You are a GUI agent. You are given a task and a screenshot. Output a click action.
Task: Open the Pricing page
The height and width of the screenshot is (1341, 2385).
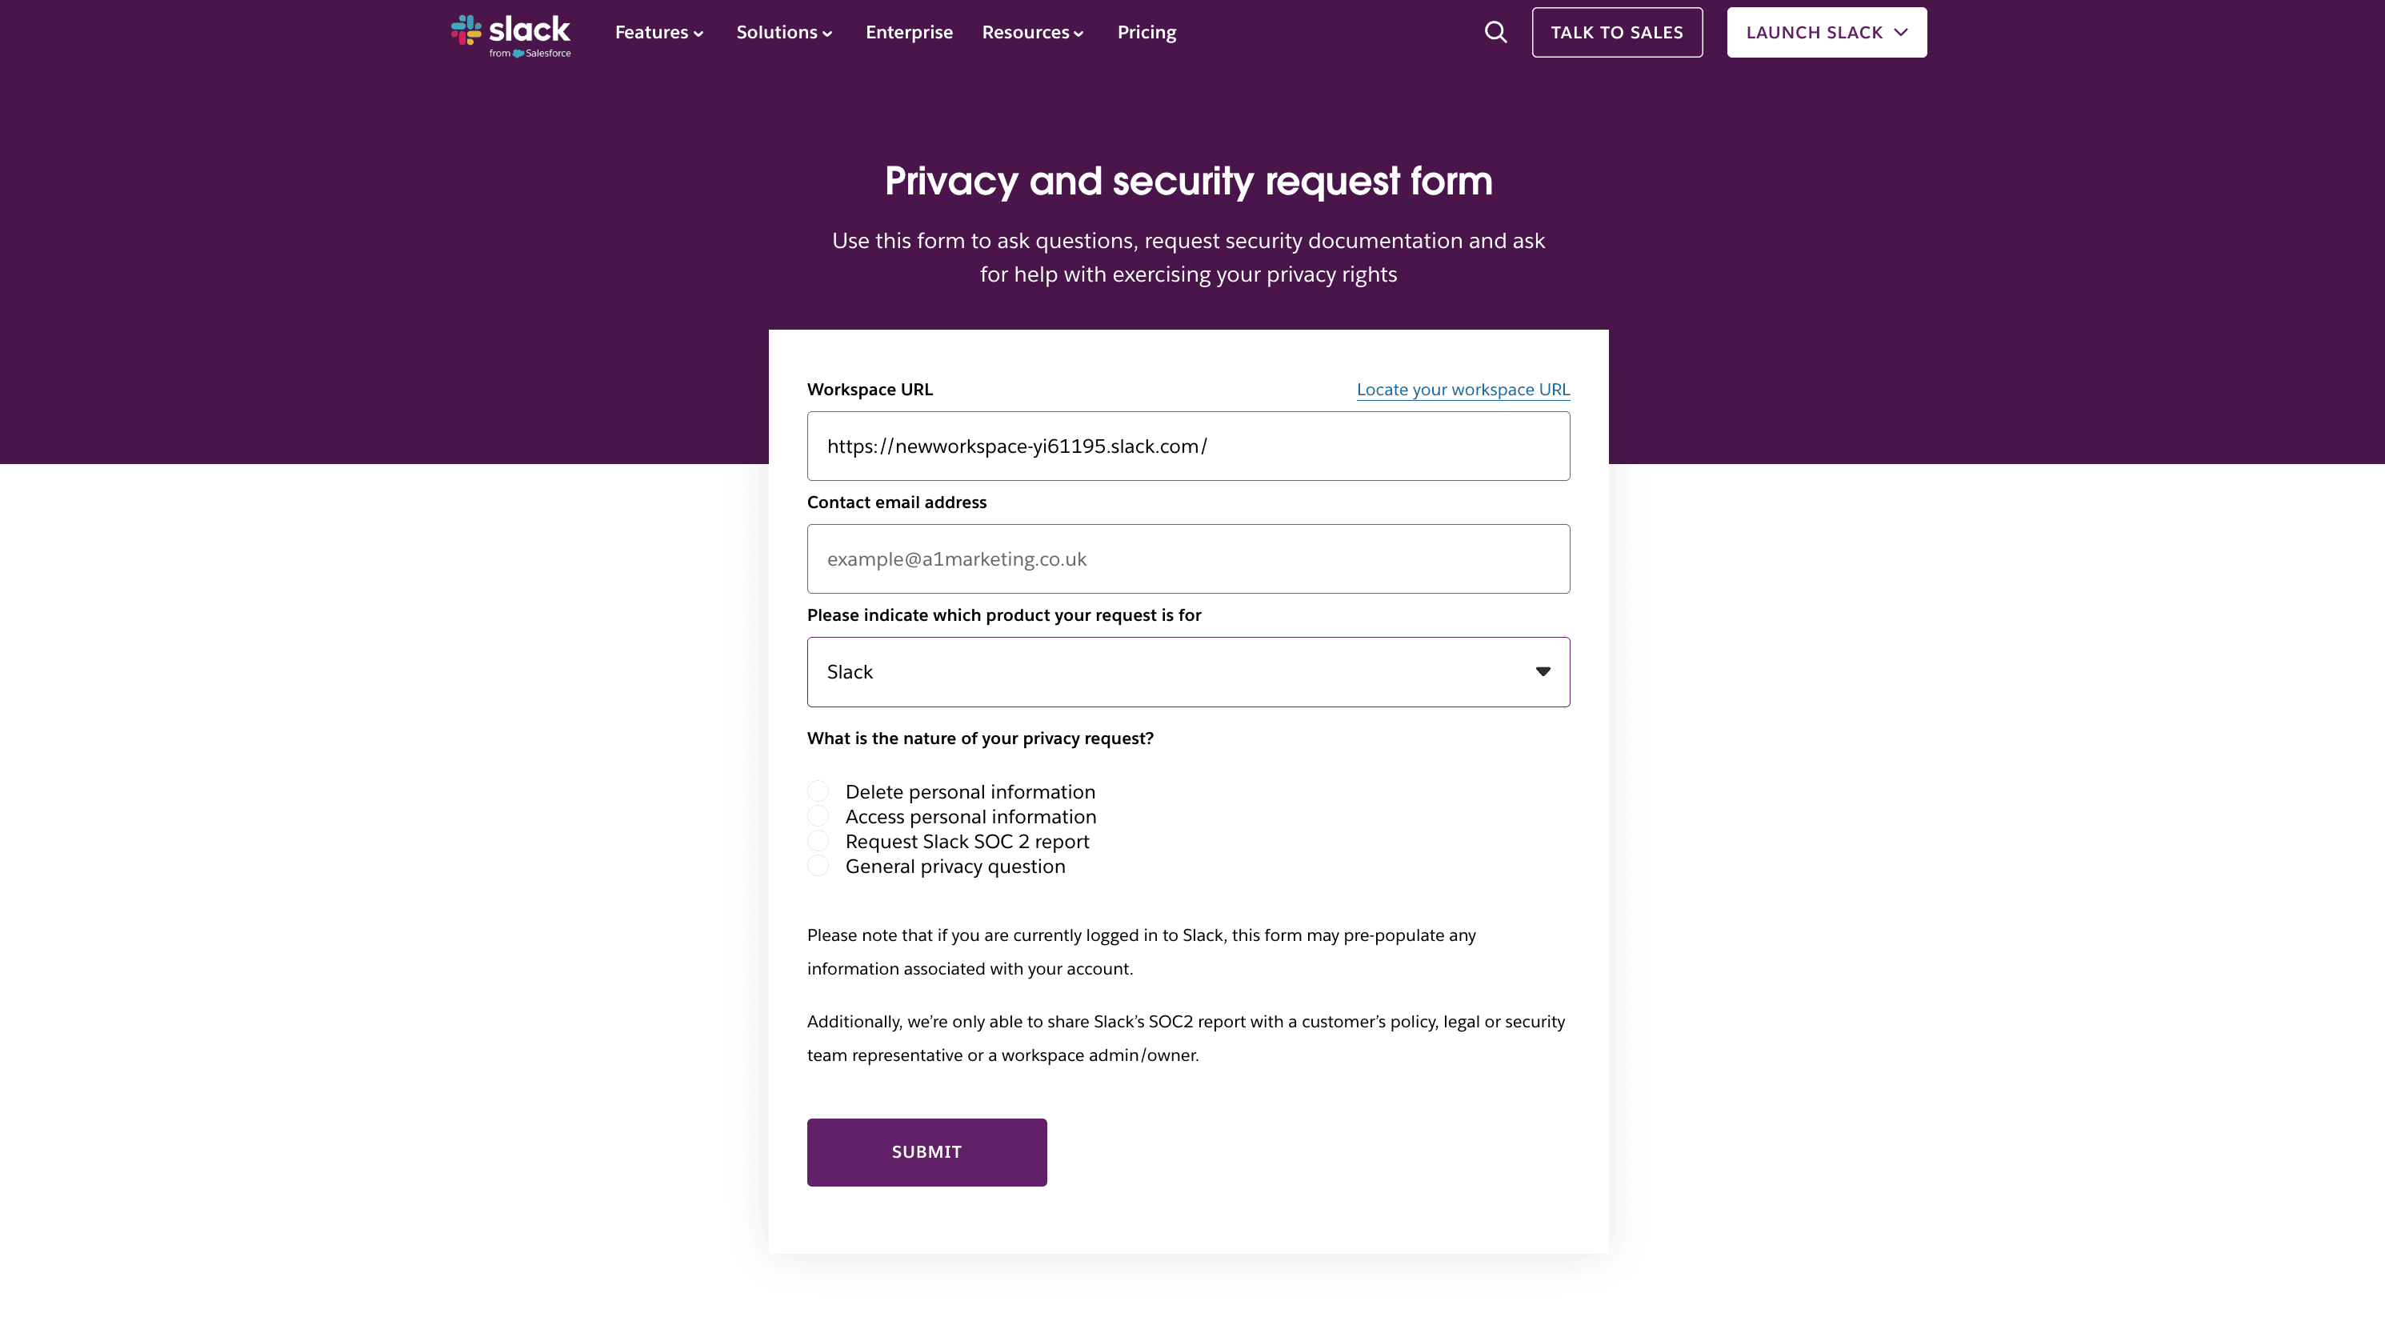pos(1146,33)
